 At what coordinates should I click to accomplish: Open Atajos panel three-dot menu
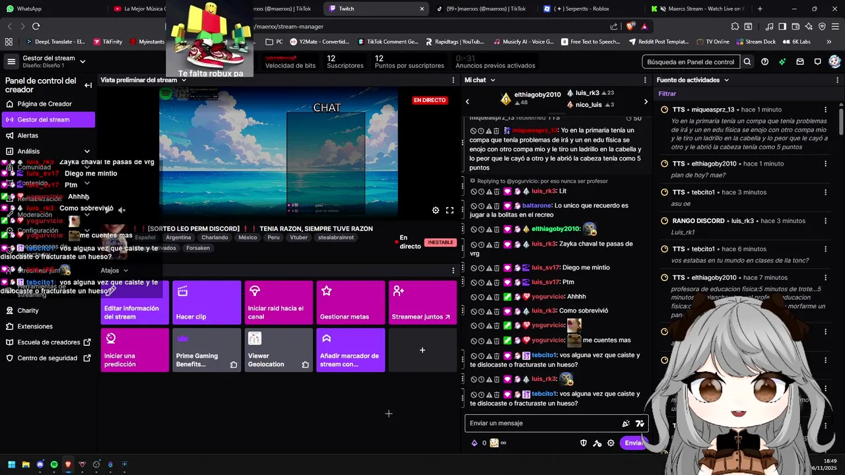[x=453, y=270]
